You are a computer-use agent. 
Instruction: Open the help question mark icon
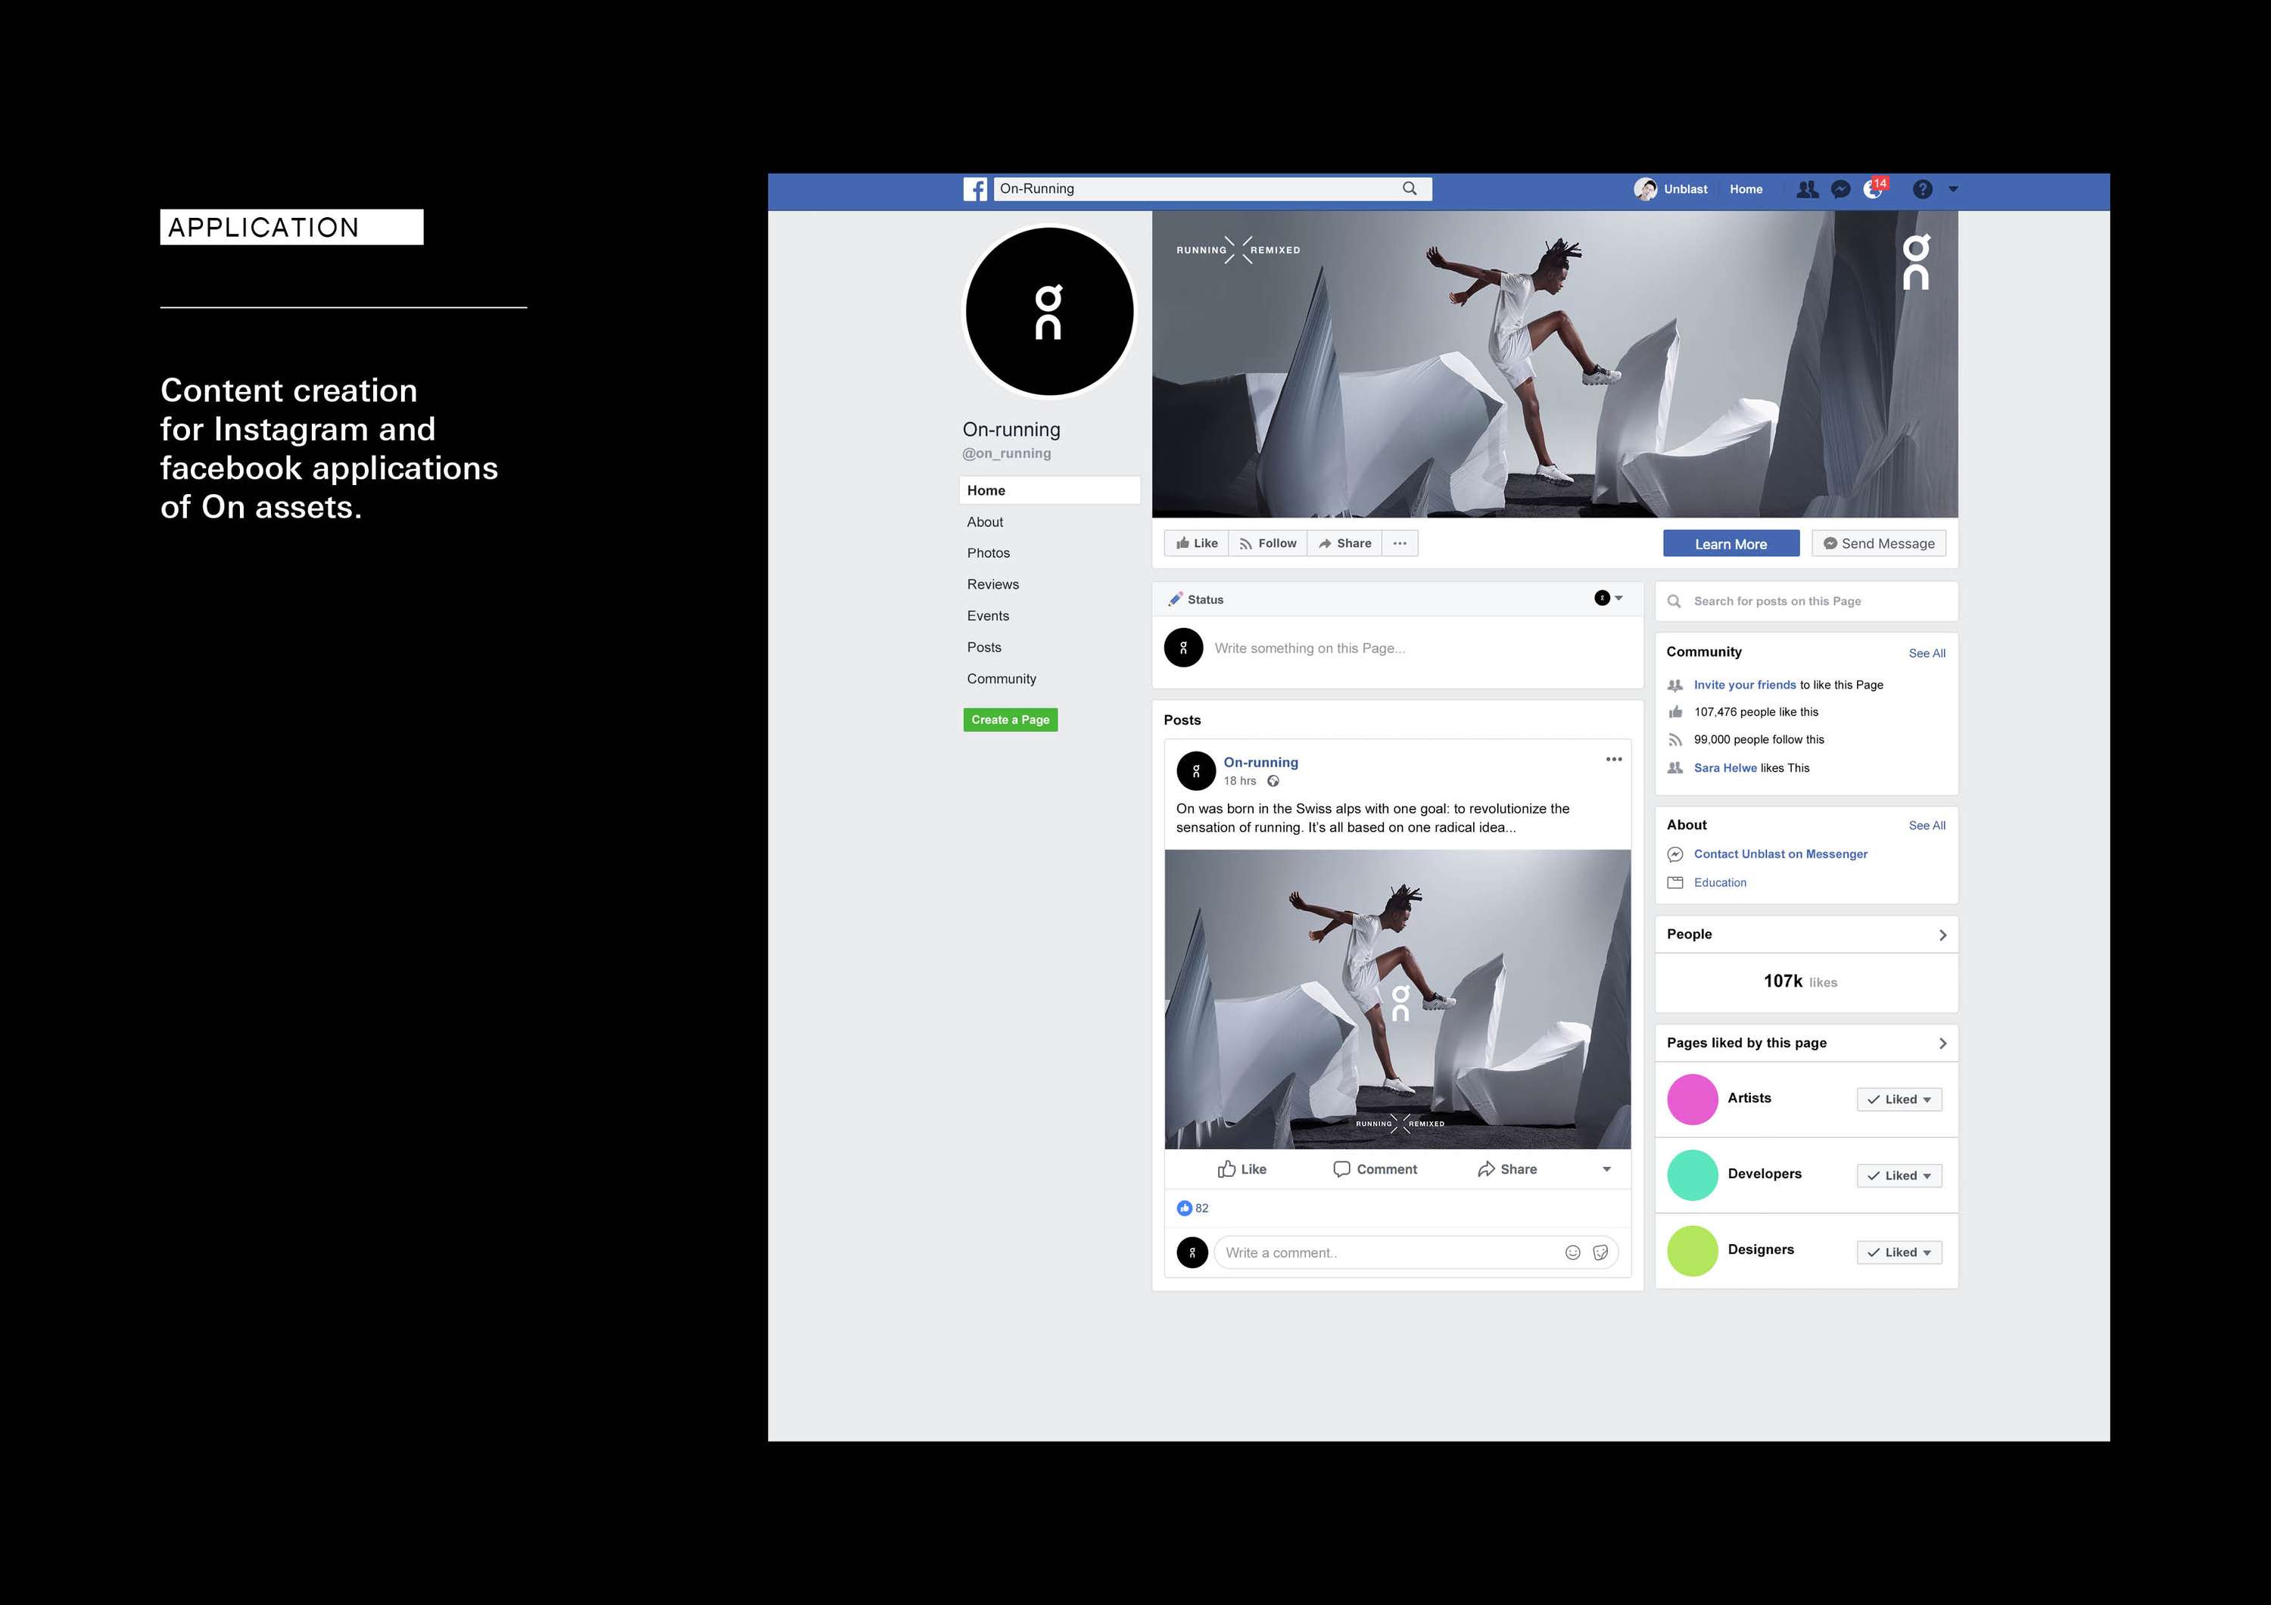point(1923,189)
